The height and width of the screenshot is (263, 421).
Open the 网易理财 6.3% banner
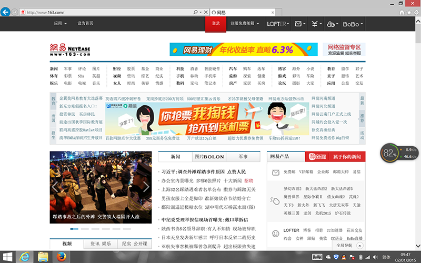tap(244, 49)
